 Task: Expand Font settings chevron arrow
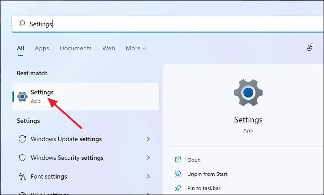pyautogui.click(x=148, y=176)
